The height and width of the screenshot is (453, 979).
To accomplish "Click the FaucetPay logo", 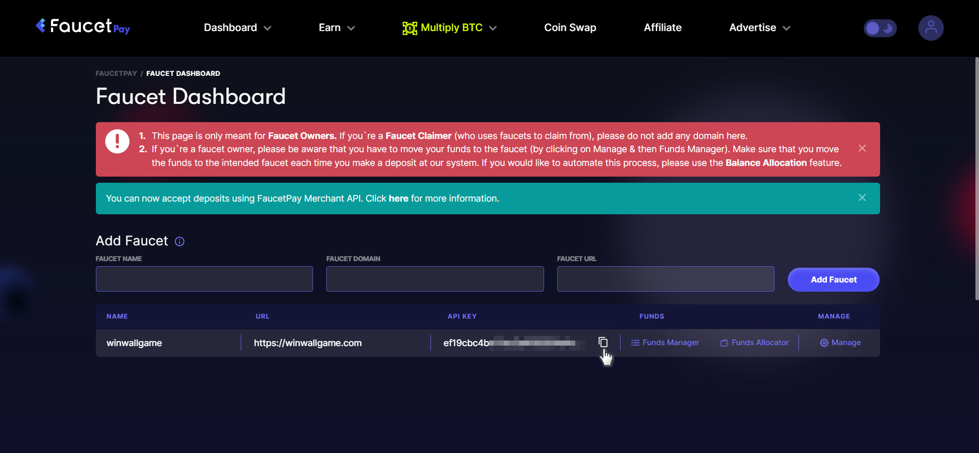I will coord(83,26).
